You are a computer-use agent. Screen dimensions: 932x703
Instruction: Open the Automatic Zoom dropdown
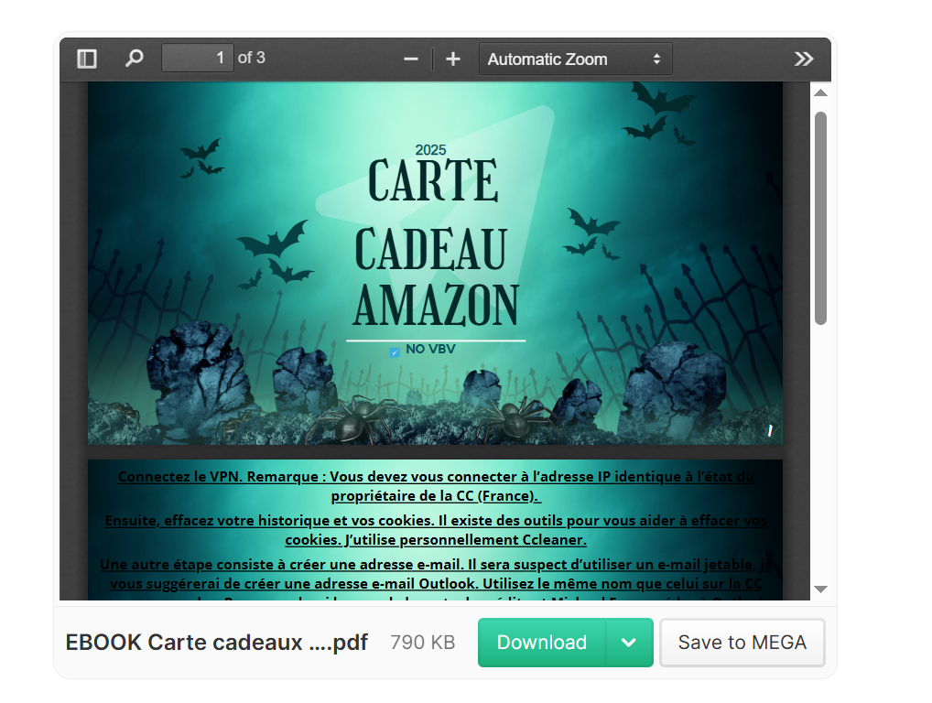pyautogui.click(x=575, y=59)
